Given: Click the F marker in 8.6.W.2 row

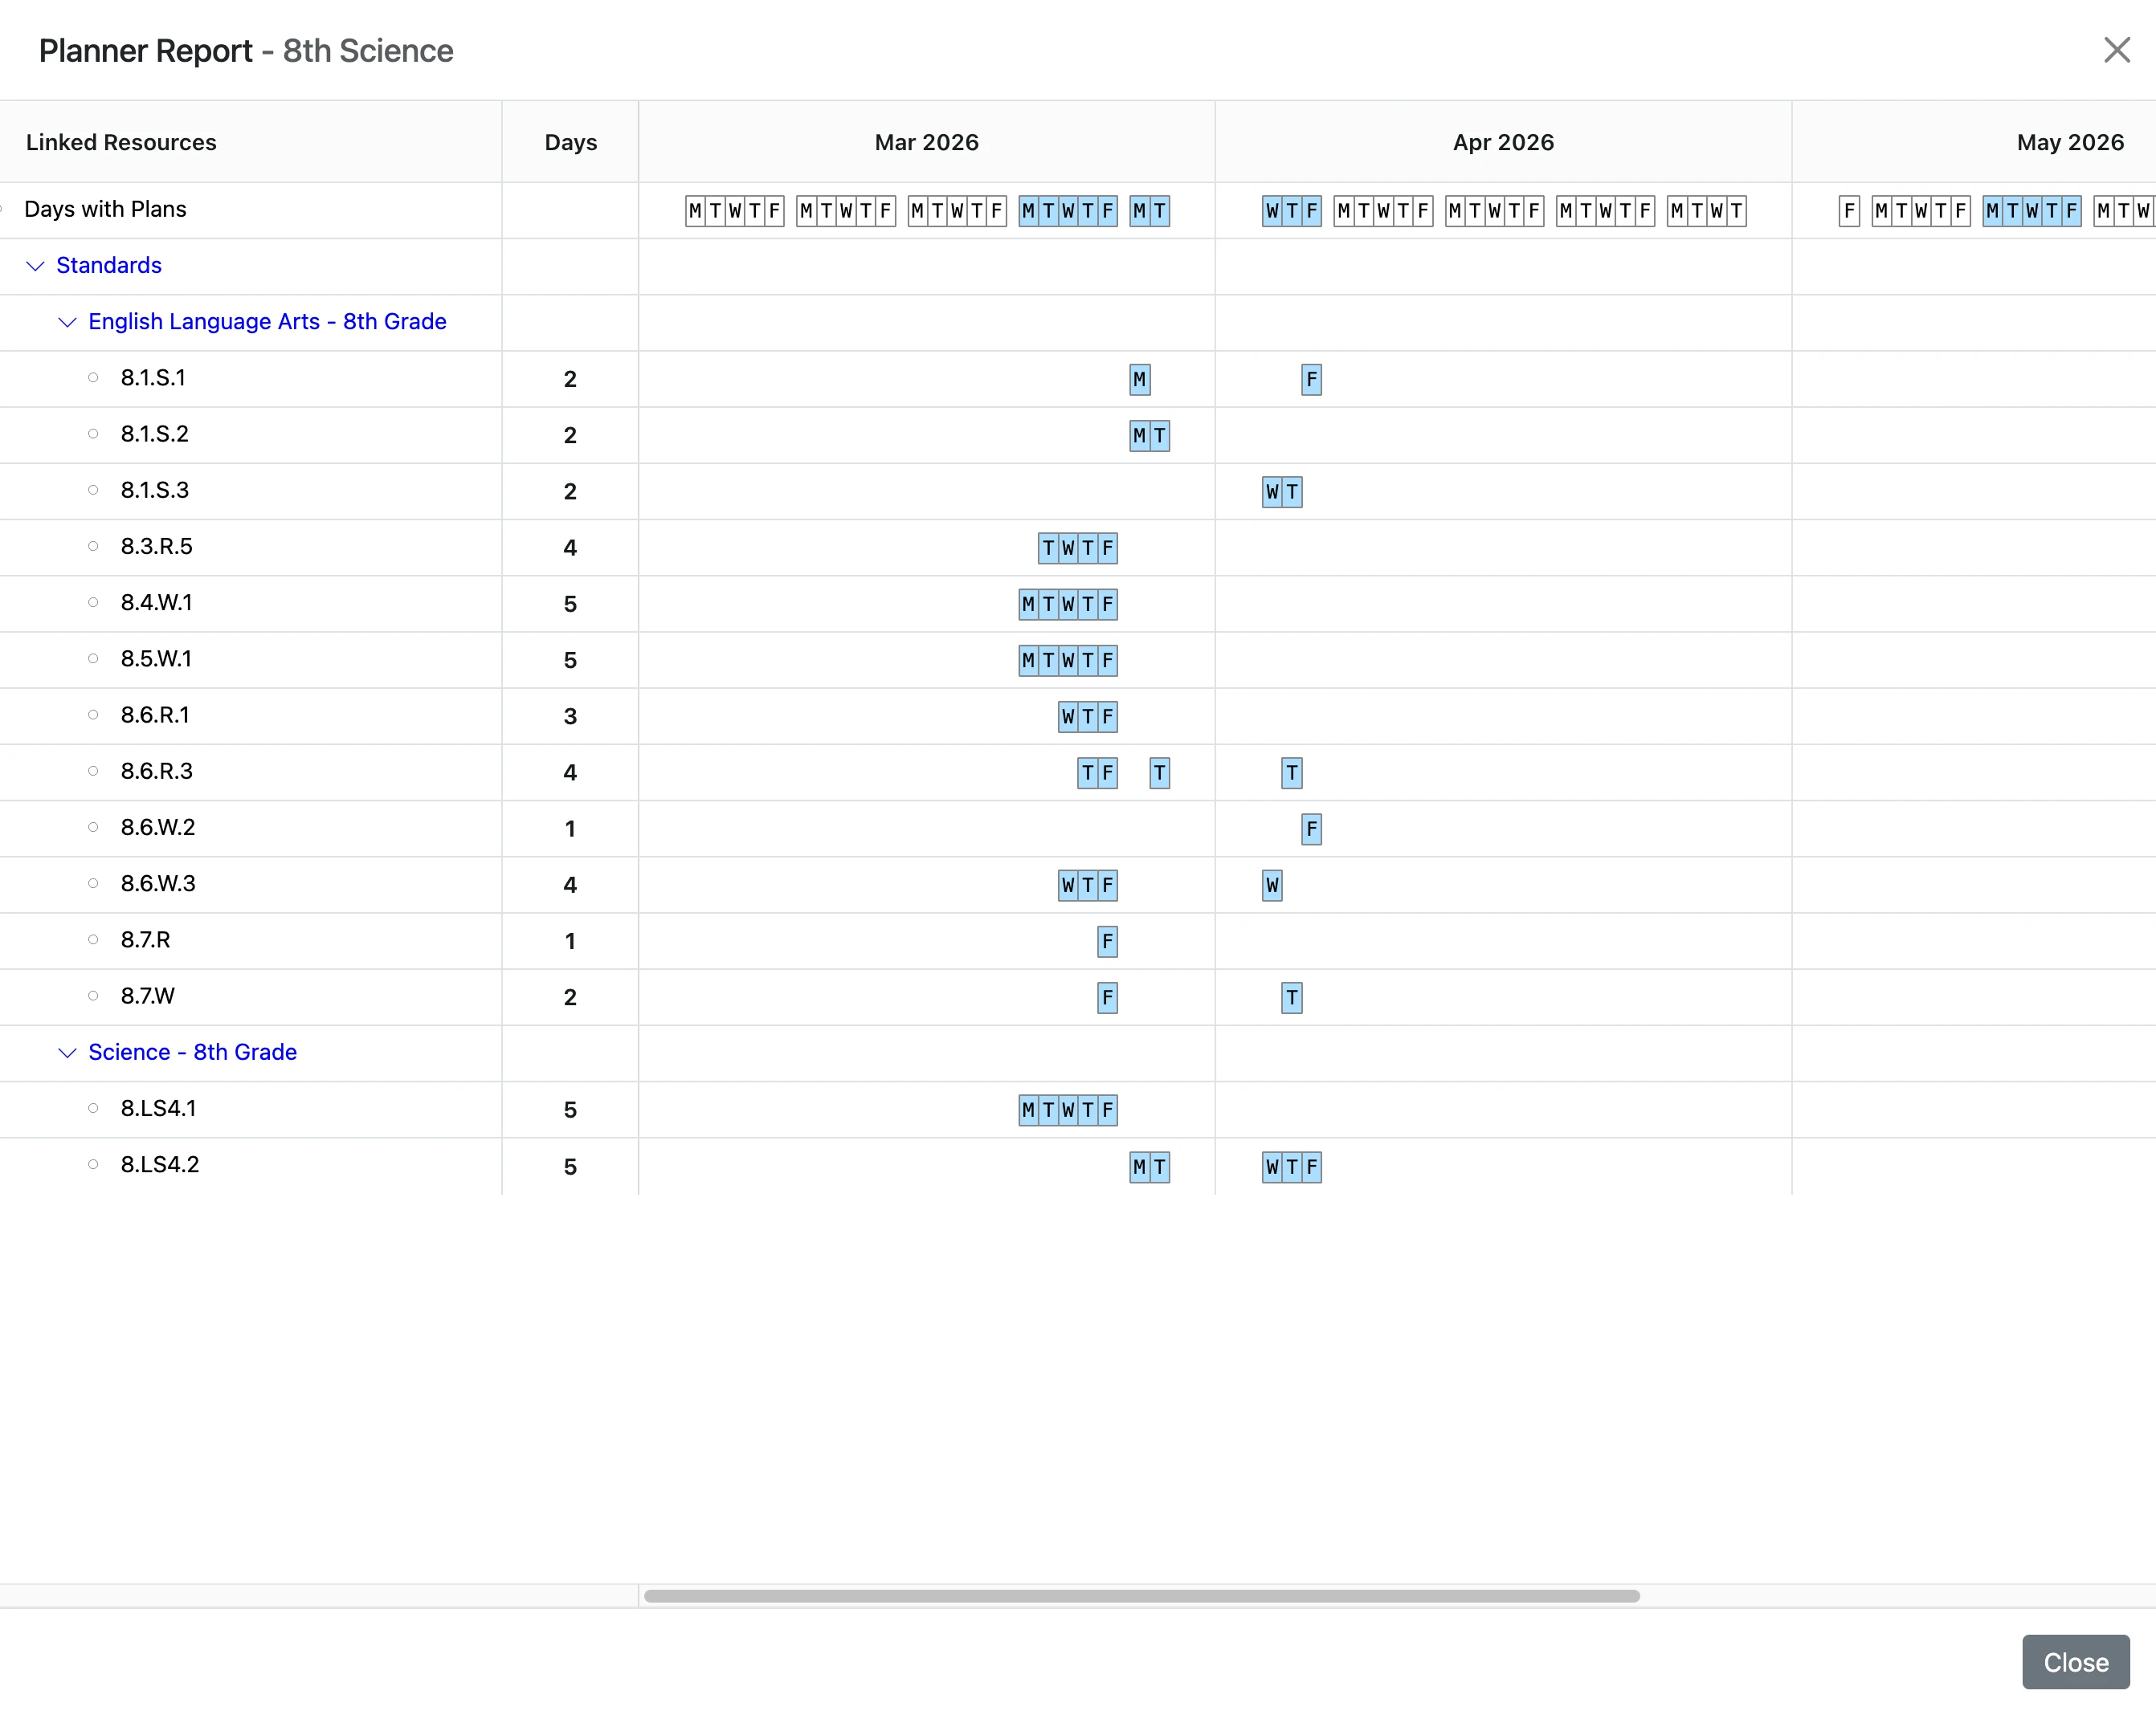Looking at the screenshot, I should [1311, 829].
